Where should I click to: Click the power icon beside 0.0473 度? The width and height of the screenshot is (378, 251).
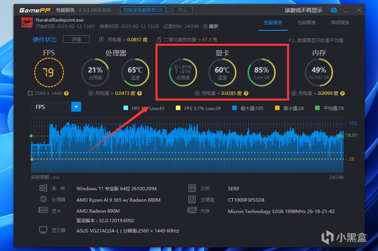pos(91,93)
